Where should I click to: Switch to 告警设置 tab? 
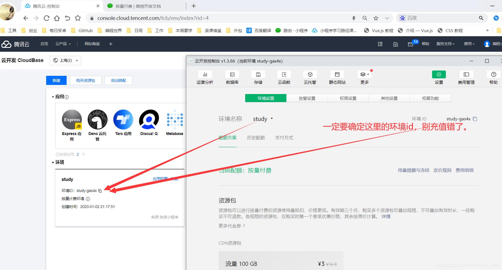[307, 98]
